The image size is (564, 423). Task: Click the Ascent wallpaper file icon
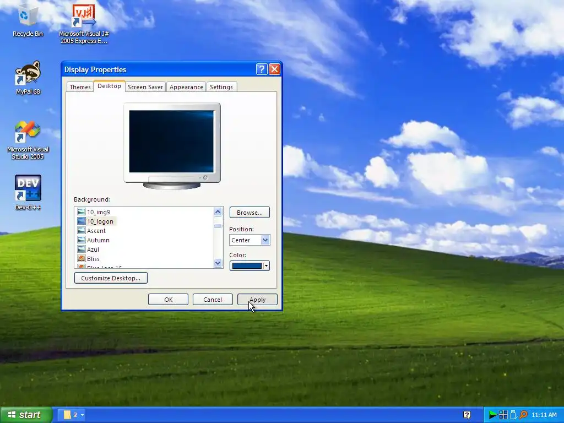[82, 231]
